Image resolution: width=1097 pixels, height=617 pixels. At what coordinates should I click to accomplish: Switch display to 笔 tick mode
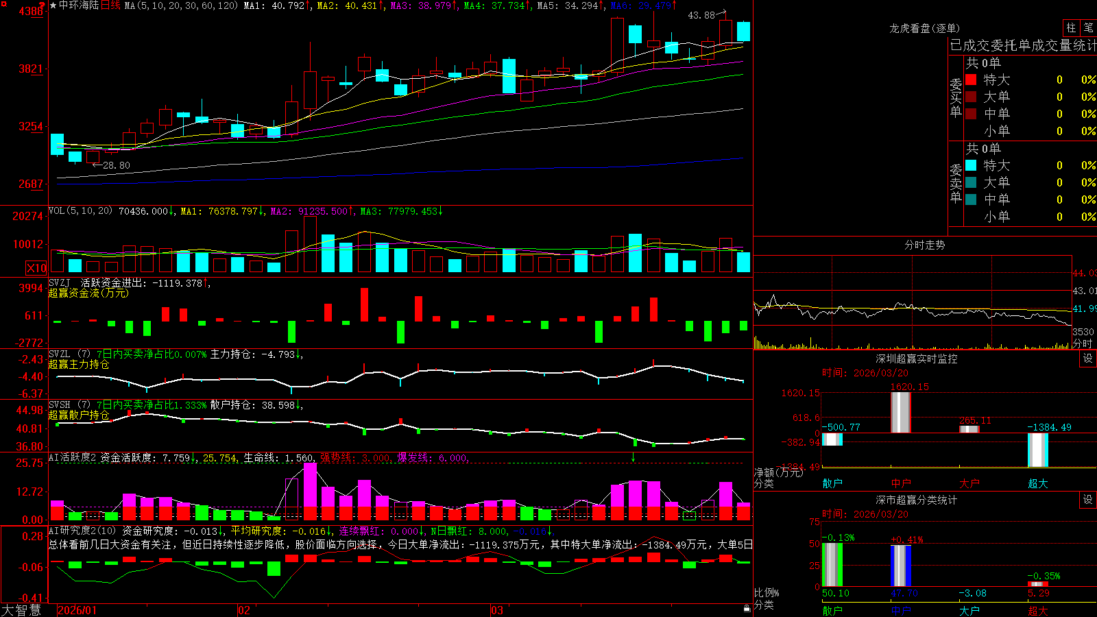(1088, 27)
